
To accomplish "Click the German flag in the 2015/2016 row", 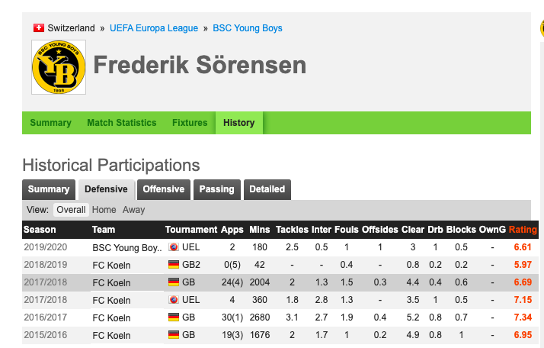I will click(174, 335).
